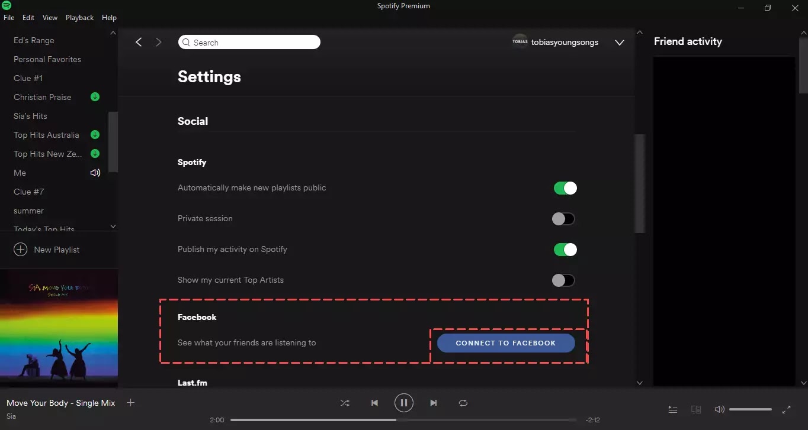Open the File menu
Screen dimensions: 808x430
9,18
